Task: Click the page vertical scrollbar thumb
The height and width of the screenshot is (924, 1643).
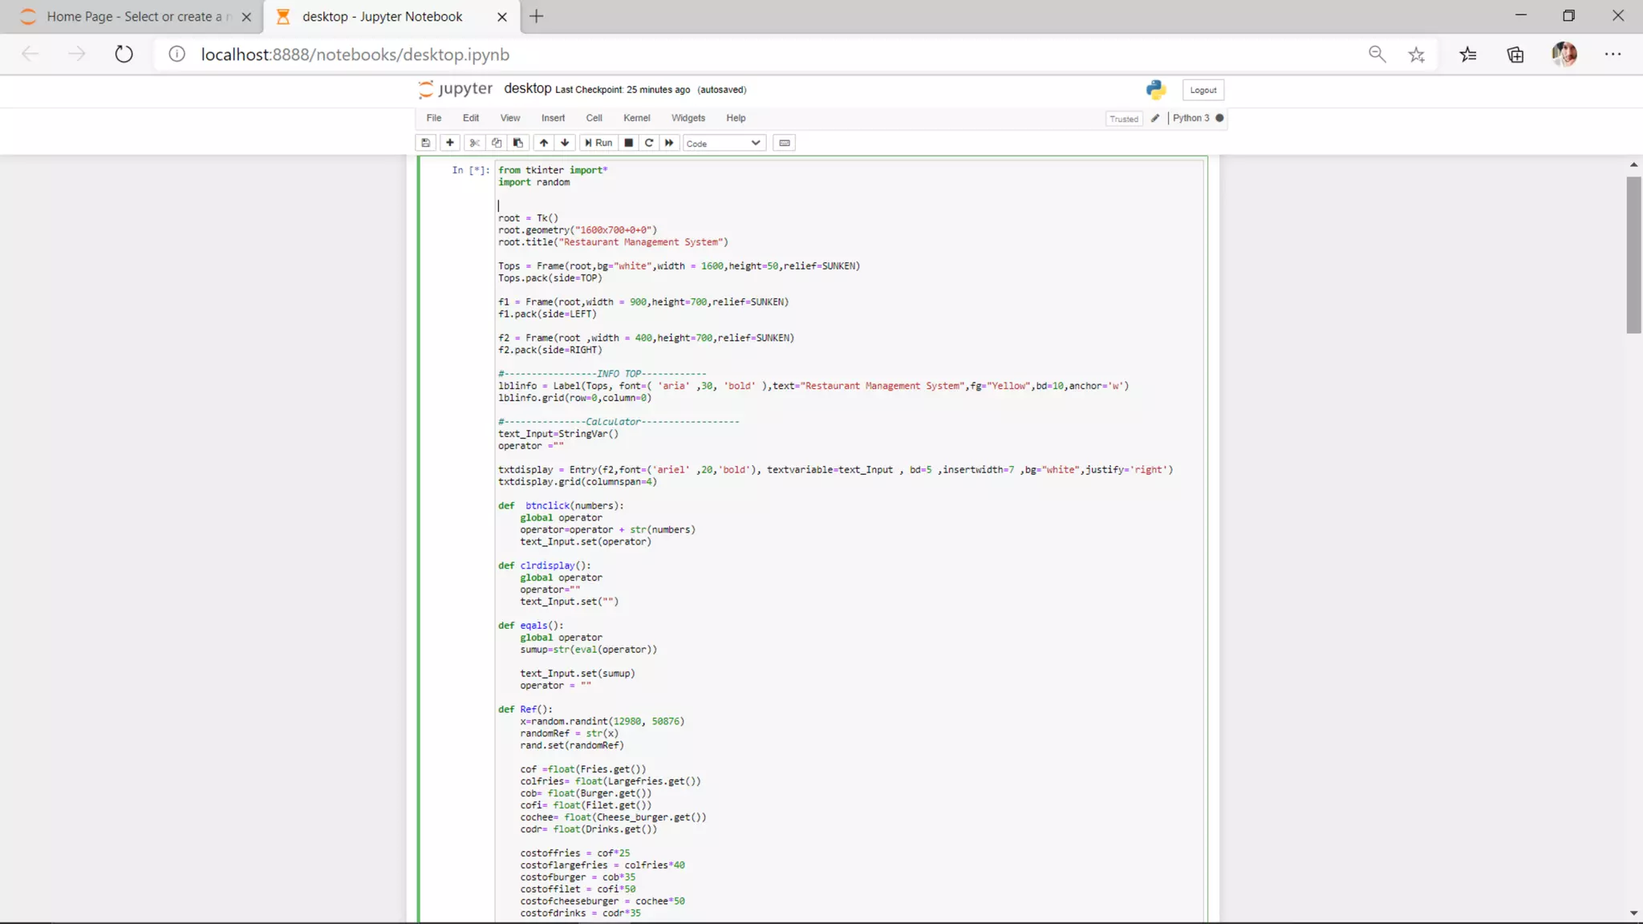Action: (1633, 253)
